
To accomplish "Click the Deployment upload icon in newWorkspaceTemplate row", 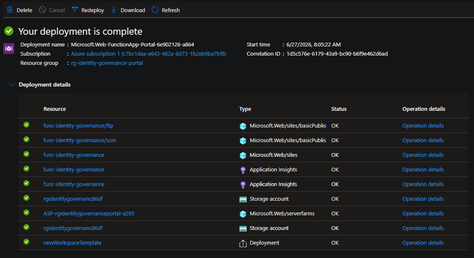I will tap(243, 243).
